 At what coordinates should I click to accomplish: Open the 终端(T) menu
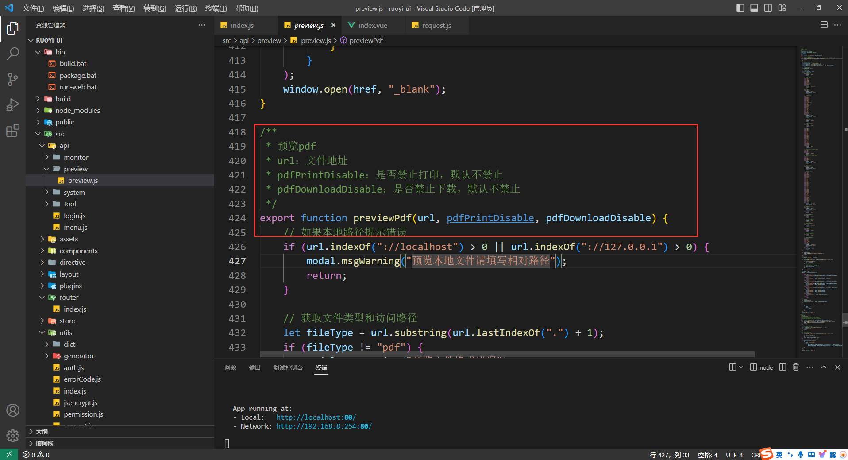(216, 8)
